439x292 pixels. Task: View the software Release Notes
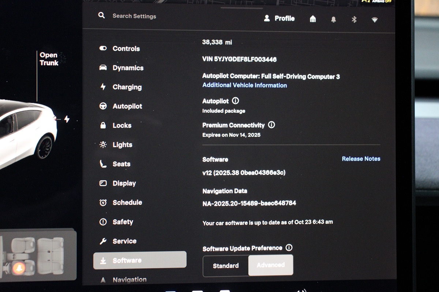click(361, 159)
